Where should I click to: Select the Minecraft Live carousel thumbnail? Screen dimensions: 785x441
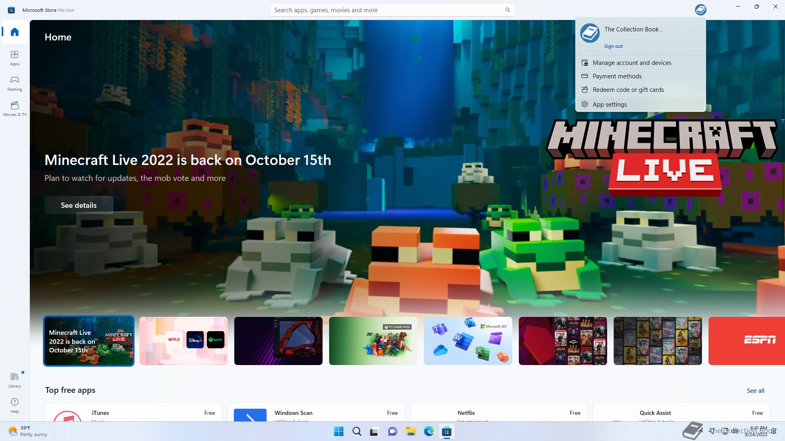(x=89, y=341)
